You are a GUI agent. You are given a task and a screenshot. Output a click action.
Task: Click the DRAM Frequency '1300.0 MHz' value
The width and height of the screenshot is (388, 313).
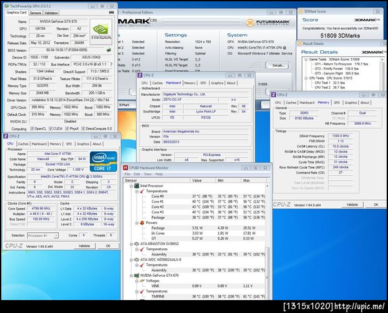(x=341, y=136)
